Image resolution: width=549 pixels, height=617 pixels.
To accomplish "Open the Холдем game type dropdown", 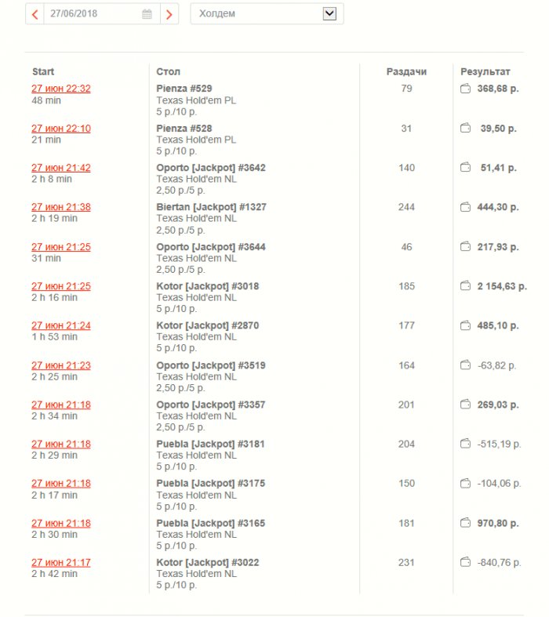I will [267, 14].
